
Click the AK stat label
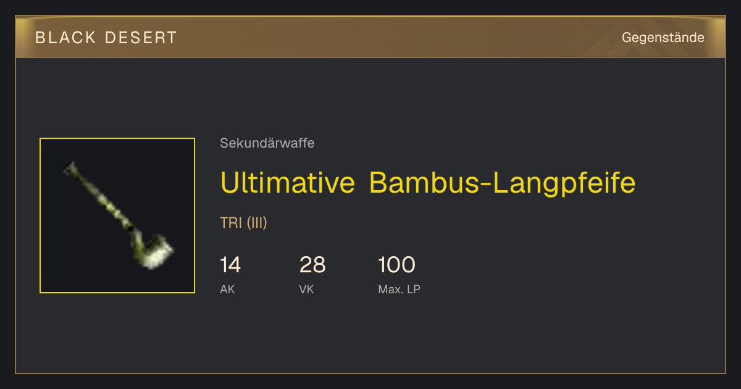(227, 289)
